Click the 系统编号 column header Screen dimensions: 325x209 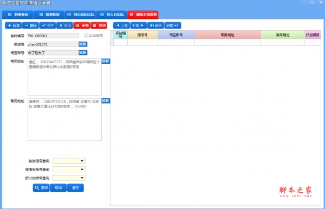point(121,35)
